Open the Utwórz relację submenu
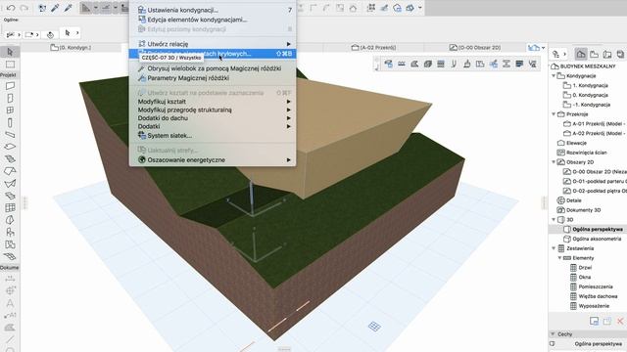Image resolution: width=627 pixels, height=352 pixels. tap(213, 44)
